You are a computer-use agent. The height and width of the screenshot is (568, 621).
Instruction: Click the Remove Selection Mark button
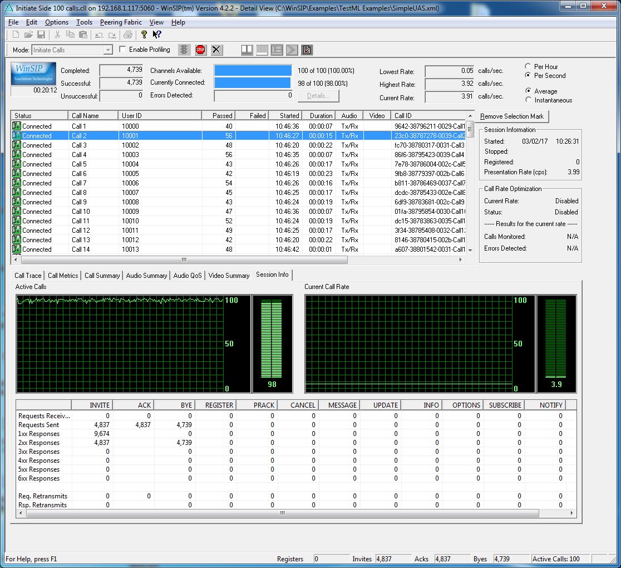coord(512,116)
